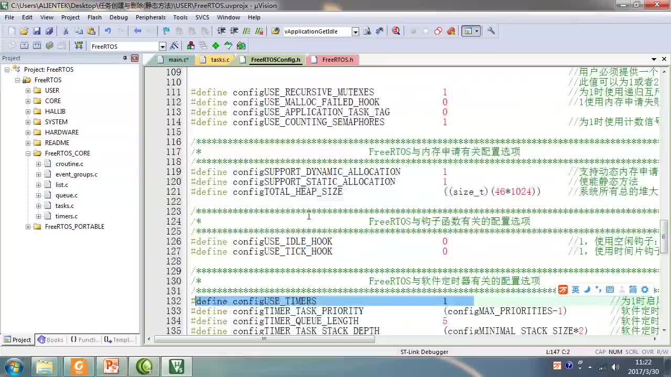This screenshot has width=671, height=377.
Task: Save the current file
Action: (x=37, y=31)
